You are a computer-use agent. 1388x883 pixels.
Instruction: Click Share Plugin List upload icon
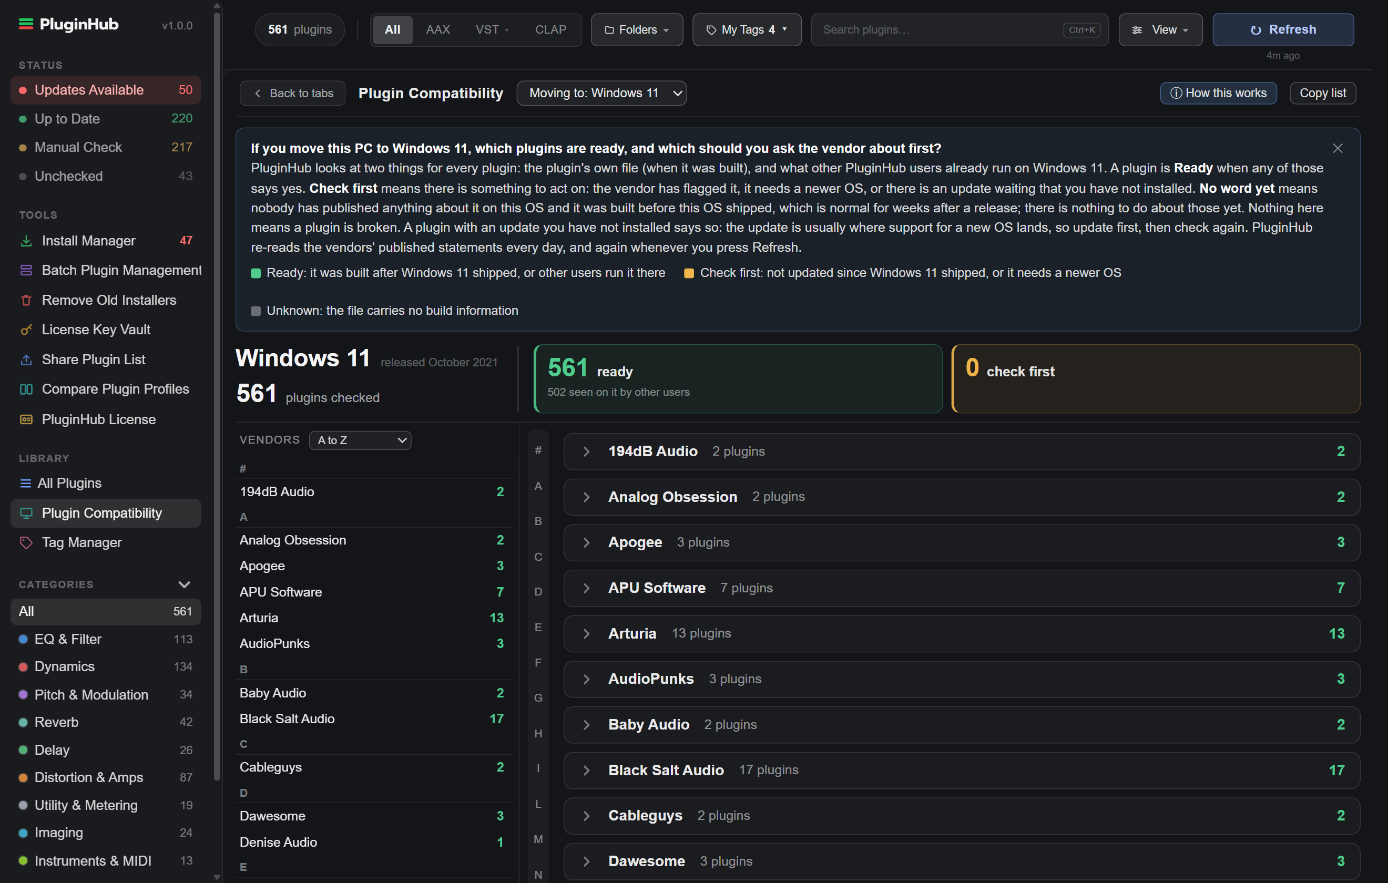[x=26, y=360]
